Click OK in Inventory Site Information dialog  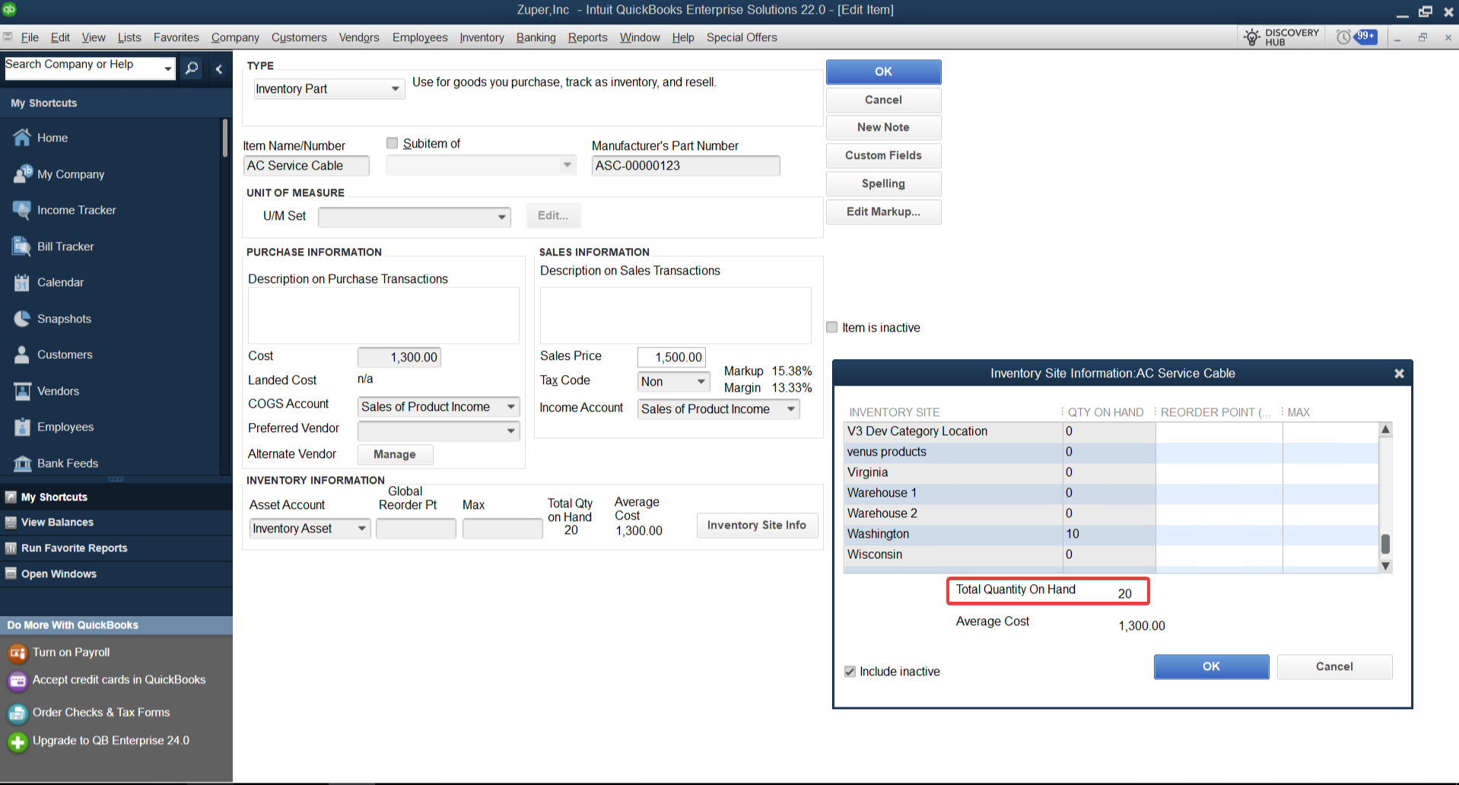1211,666
